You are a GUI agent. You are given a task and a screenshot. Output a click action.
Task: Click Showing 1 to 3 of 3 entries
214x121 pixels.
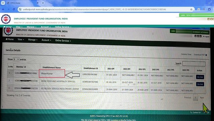tap(19, 95)
